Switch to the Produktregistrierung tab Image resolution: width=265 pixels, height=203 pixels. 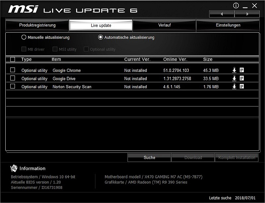[x=37, y=25]
